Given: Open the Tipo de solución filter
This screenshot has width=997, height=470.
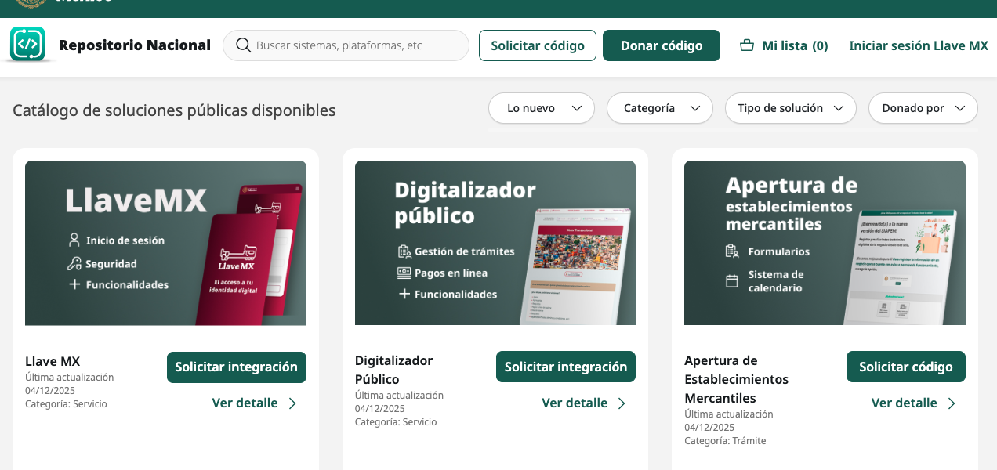Looking at the screenshot, I should pyautogui.click(x=790, y=108).
